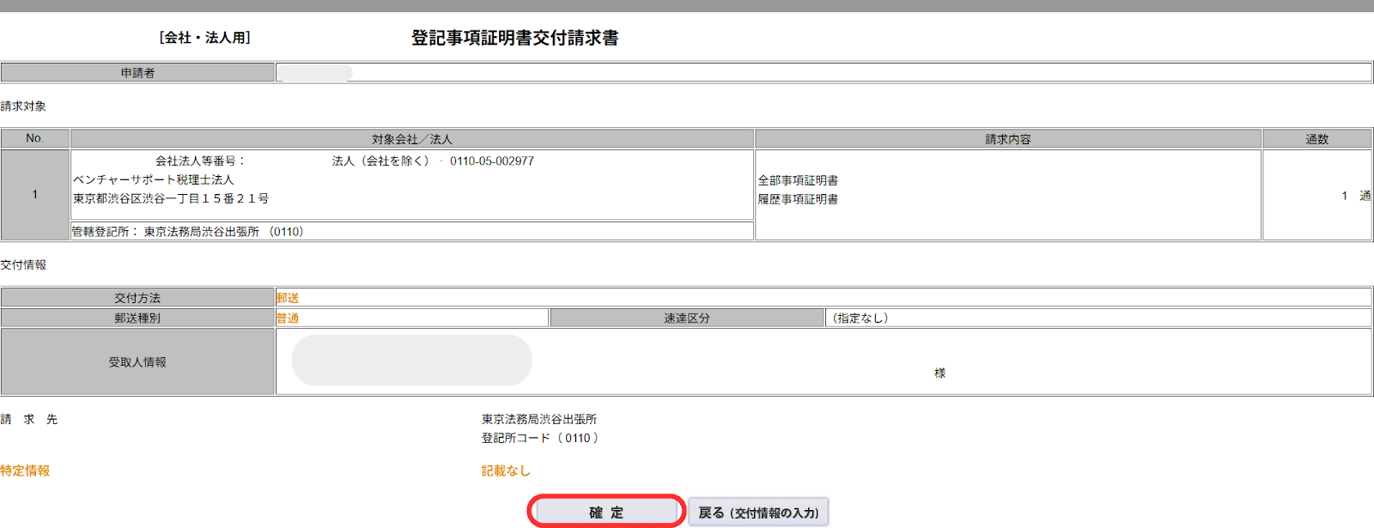The width and height of the screenshot is (1374, 528).
Task: Click the 管轄登記所 registry office row
Action: (x=188, y=232)
